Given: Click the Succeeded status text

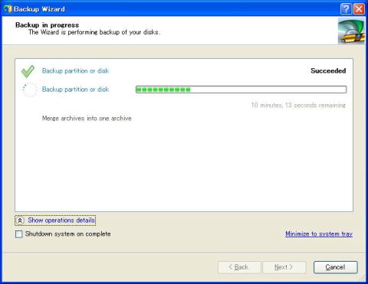Looking at the screenshot, I should pos(328,70).
